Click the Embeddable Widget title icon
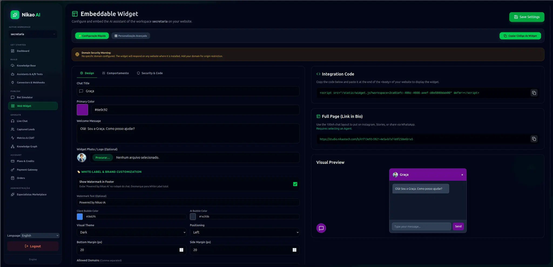 coord(75,14)
